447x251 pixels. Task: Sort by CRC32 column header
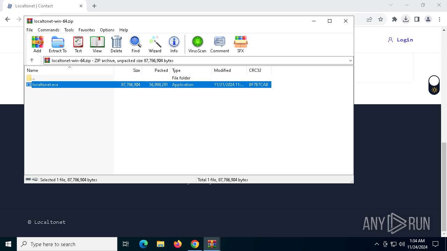pyautogui.click(x=259, y=70)
